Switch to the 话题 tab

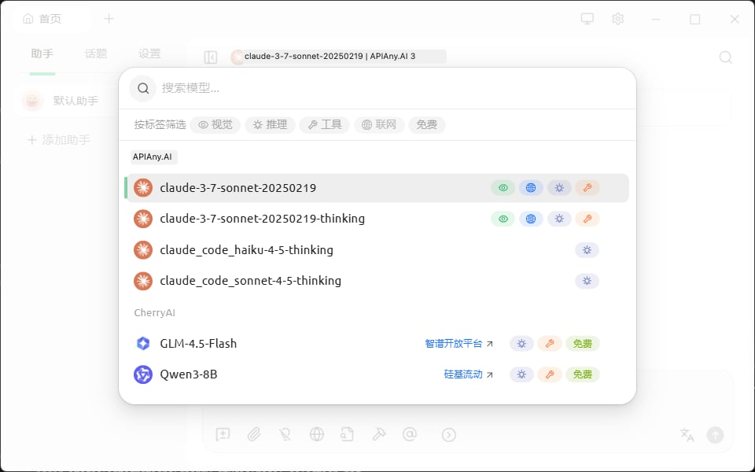[96, 53]
